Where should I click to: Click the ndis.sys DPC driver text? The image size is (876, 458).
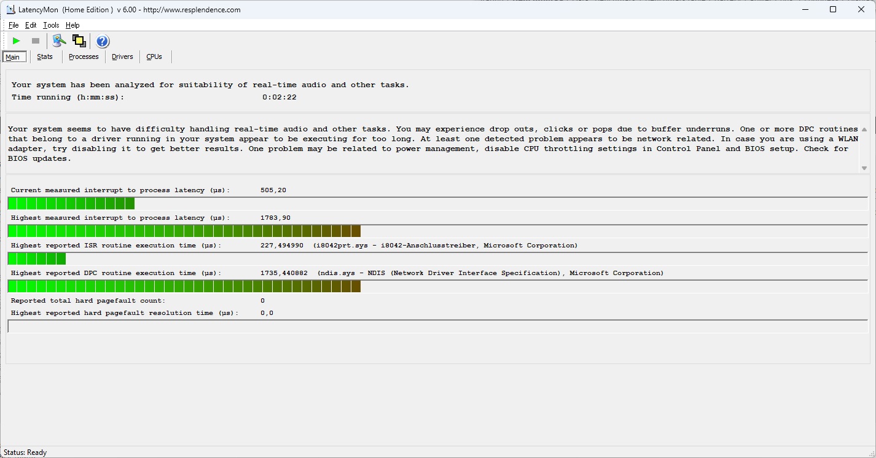tap(490, 273)
